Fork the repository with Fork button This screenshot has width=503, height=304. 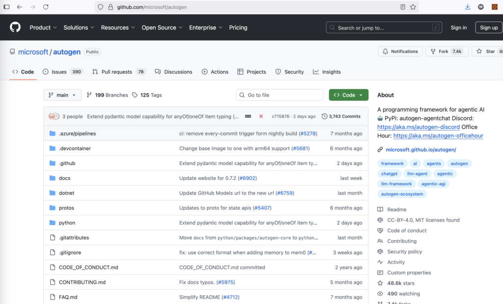(x=447, y=51)
